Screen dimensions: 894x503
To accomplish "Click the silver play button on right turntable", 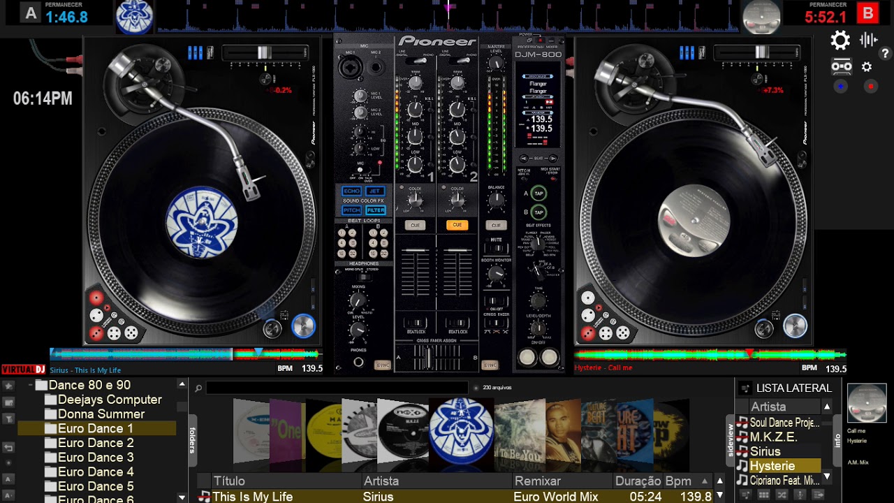I will click(x=795, y=326).
